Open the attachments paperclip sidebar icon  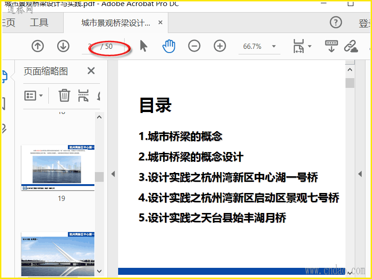coord(4,129)
